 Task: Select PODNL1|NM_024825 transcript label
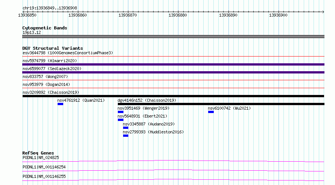[41, 157]
